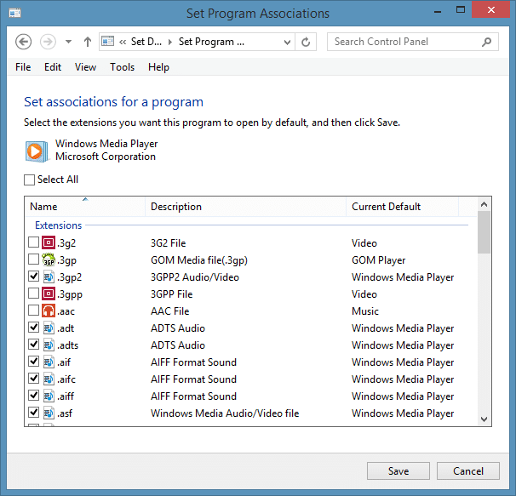Click the .3gpp video file icon

49,294
